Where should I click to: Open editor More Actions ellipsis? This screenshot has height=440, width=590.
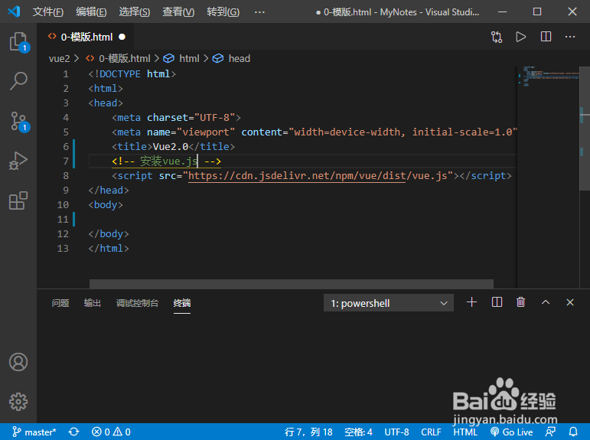click(x=570, y=37)
